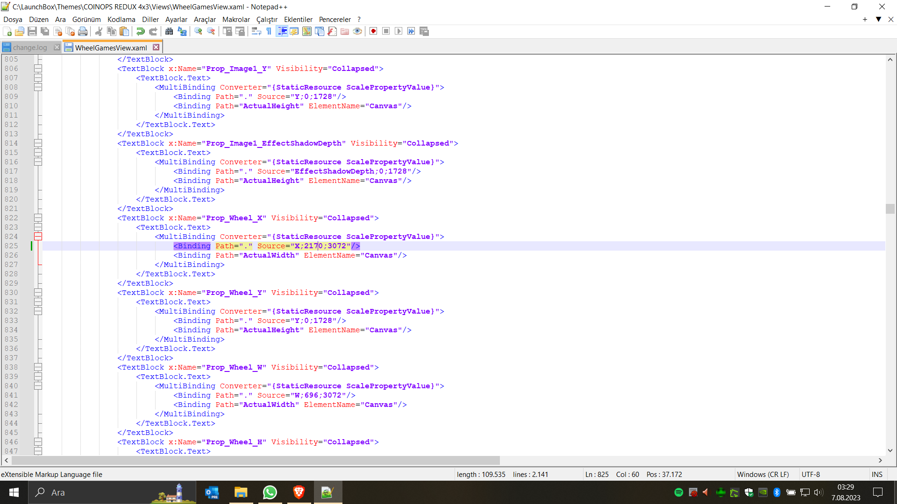Viewport: 897px width, 504px height.
Task: Click the Copy toolbar icon
Action: pyautogui.click(x=111, y=31)
